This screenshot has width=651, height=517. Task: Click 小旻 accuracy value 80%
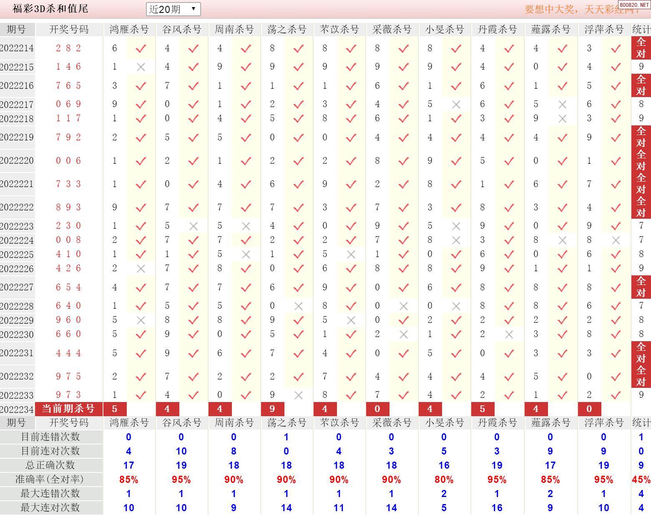pos(444,480)
